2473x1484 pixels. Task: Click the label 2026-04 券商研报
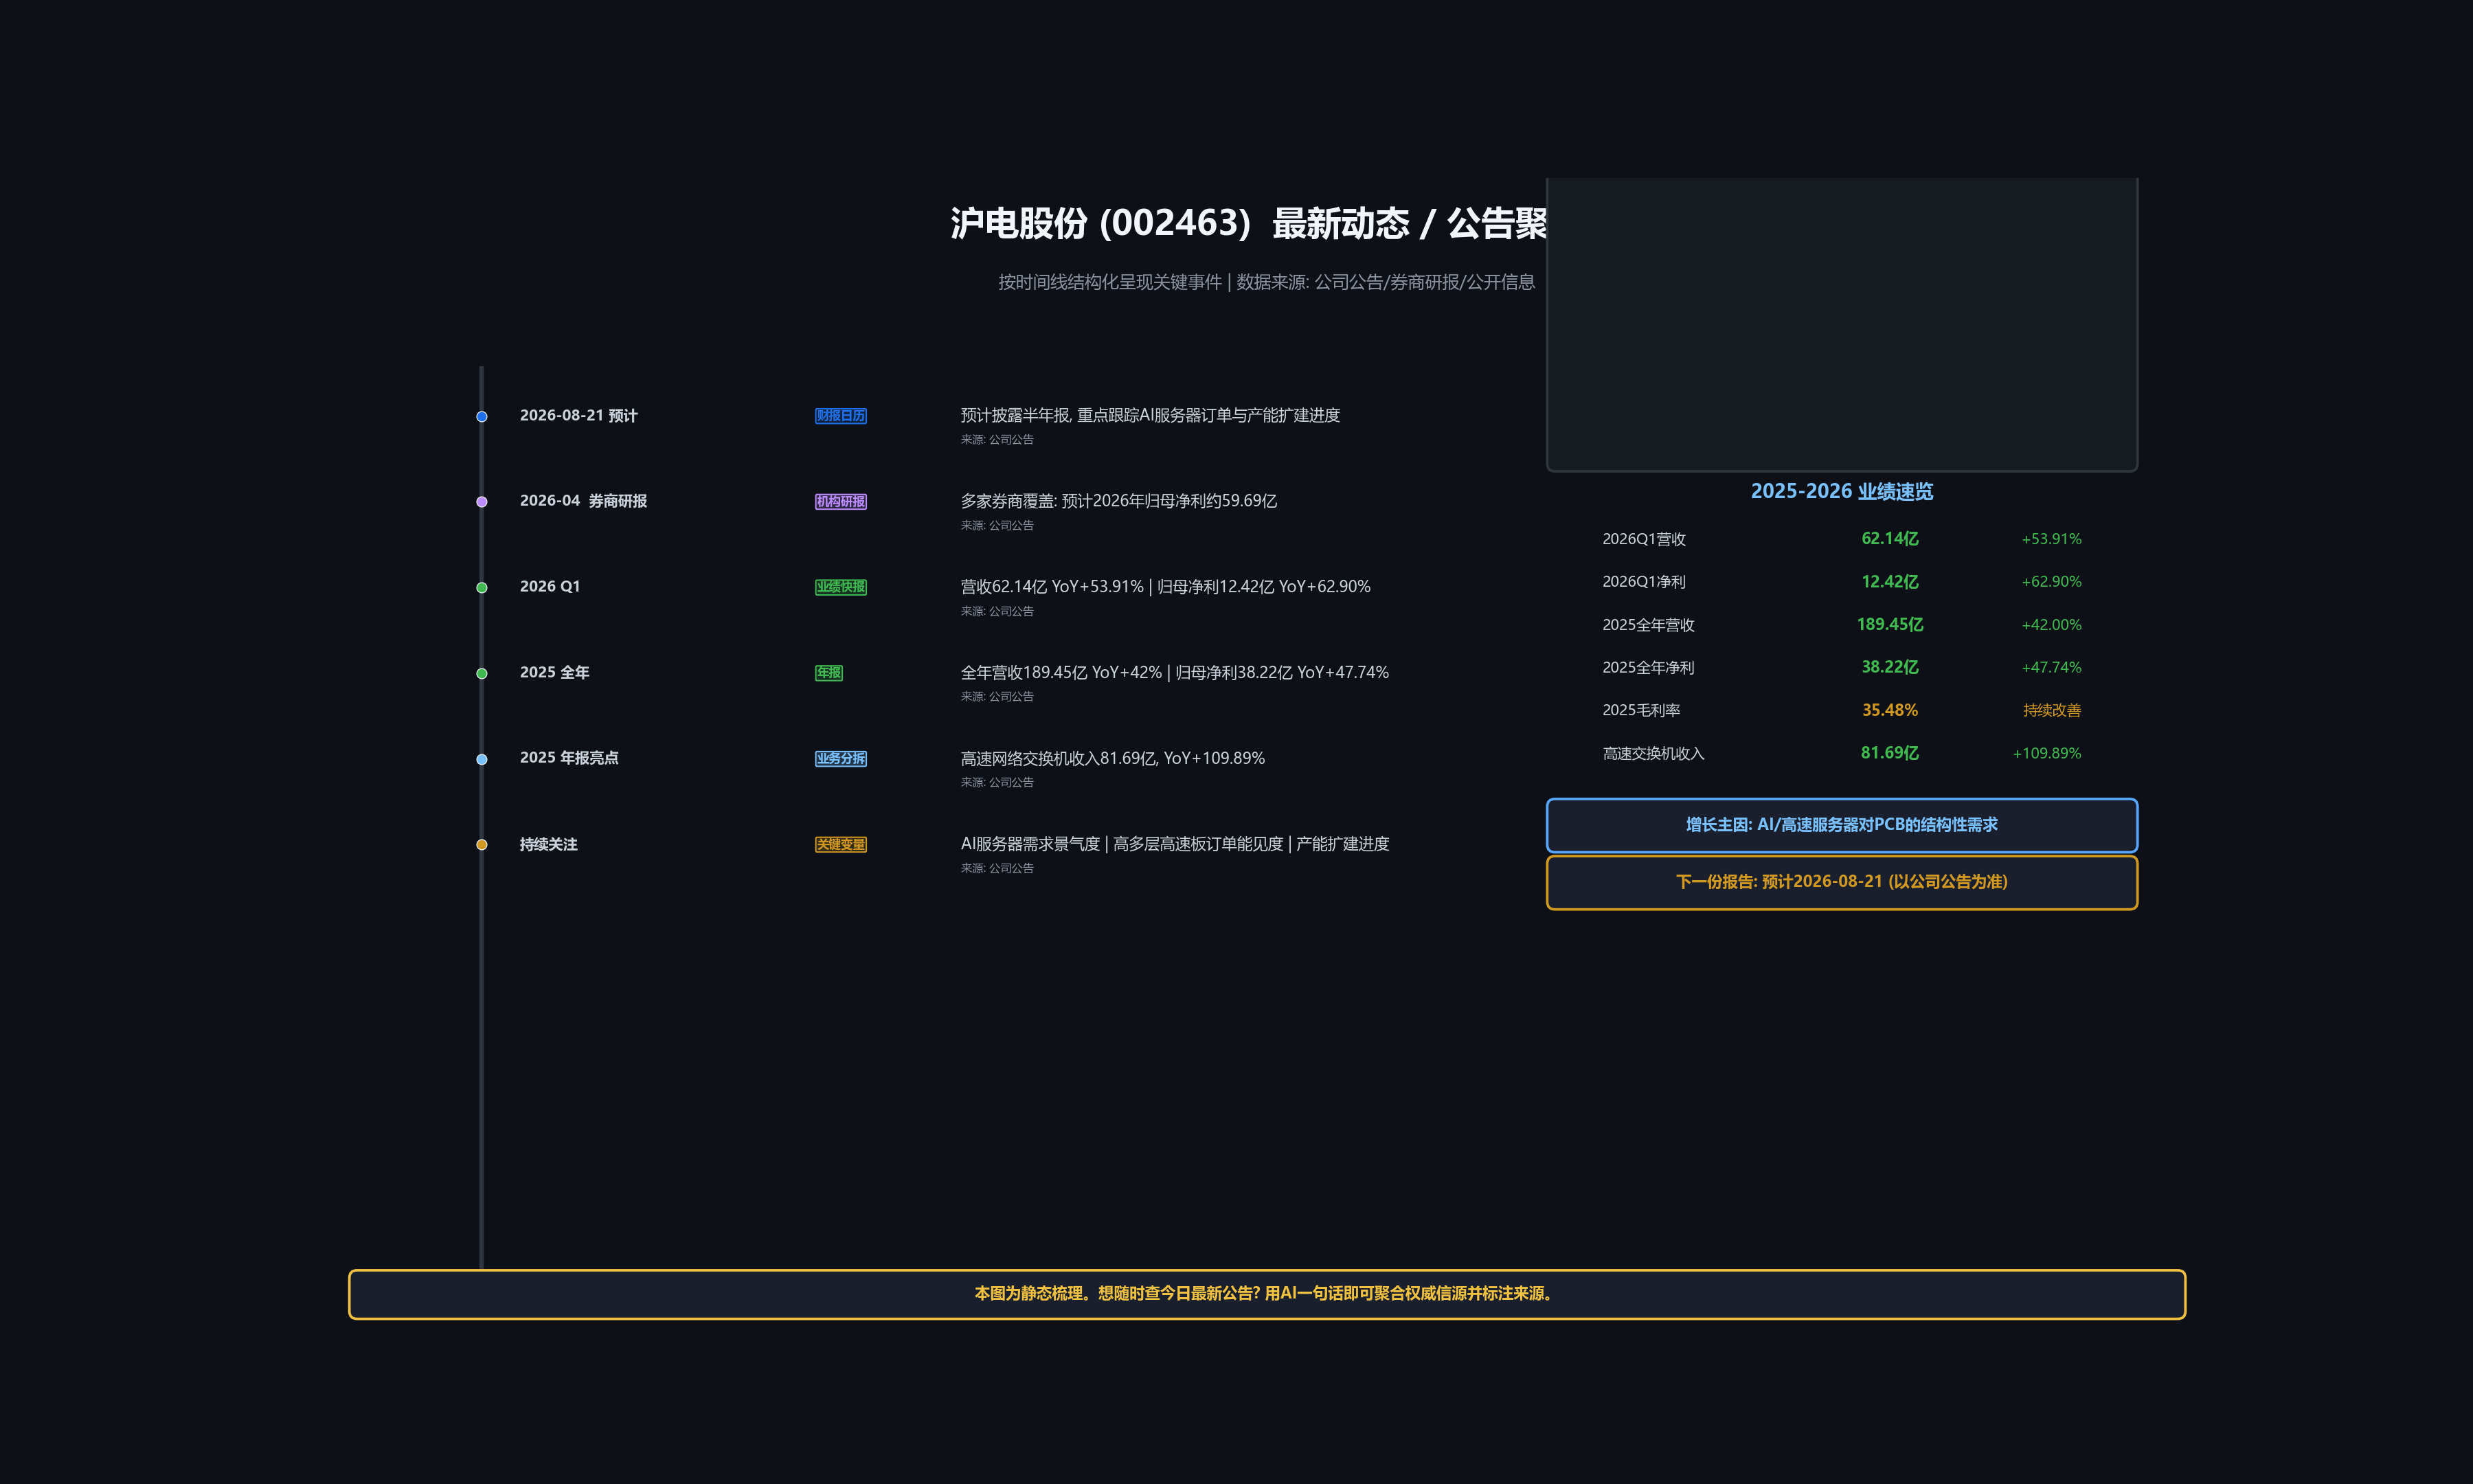[x=583, y=501]
